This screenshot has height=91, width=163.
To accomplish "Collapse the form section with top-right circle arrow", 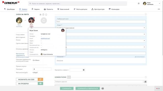I will [146, 14].
